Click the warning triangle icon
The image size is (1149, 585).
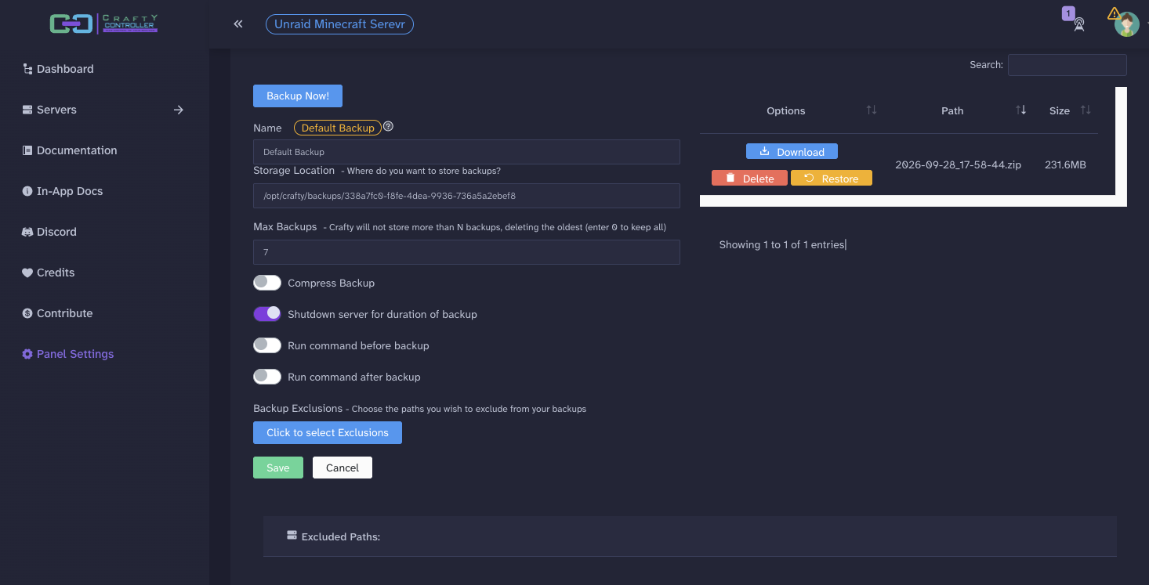1114,13
